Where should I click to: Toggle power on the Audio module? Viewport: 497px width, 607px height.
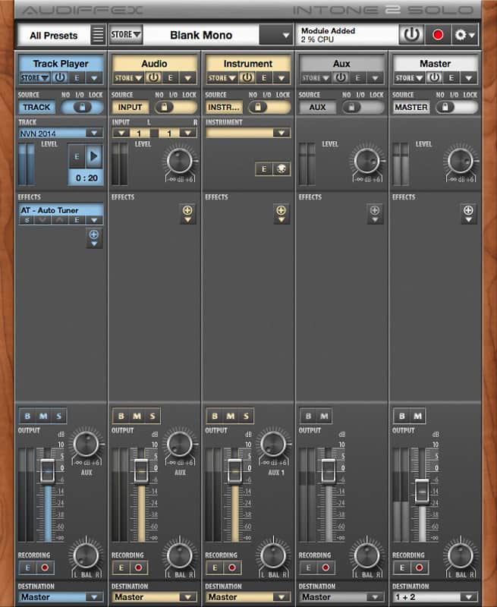(x=154, y=78)
